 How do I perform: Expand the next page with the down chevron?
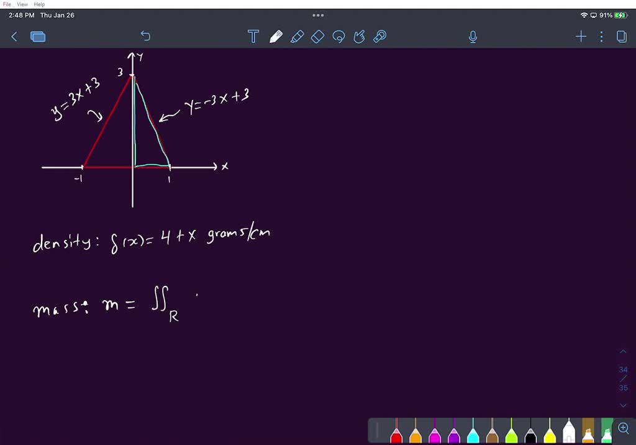point(623,405)
